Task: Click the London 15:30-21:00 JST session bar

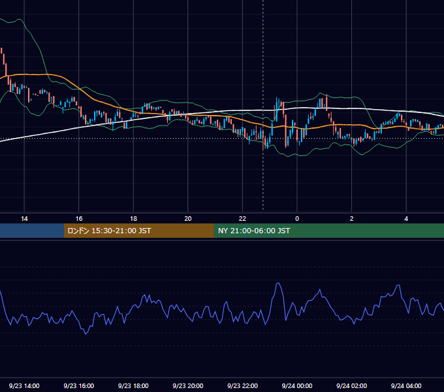Action: pos(138,231)
